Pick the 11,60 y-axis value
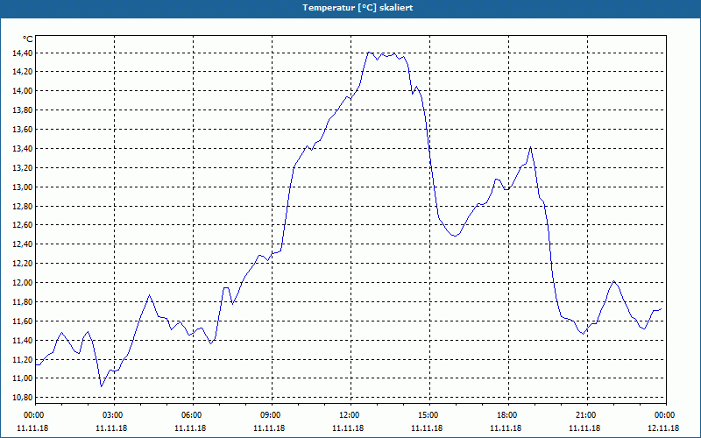701x438 pixels. (x=23, y=321)
